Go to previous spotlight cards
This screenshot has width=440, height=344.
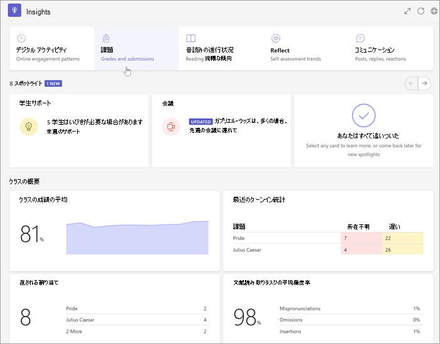tap(411, 83)
